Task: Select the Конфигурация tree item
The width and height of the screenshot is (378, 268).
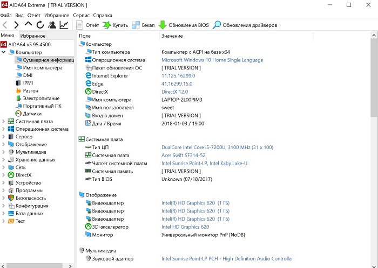Action: [x=28, y=206]
